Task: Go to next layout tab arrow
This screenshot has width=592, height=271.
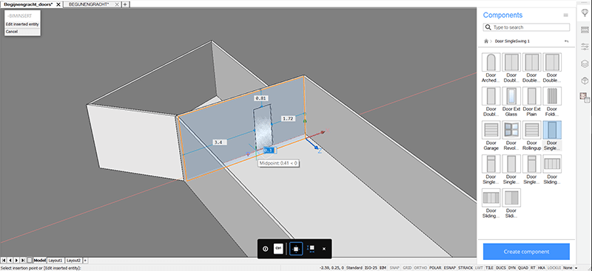Action: pyautogui.click(x=17, y=261)
